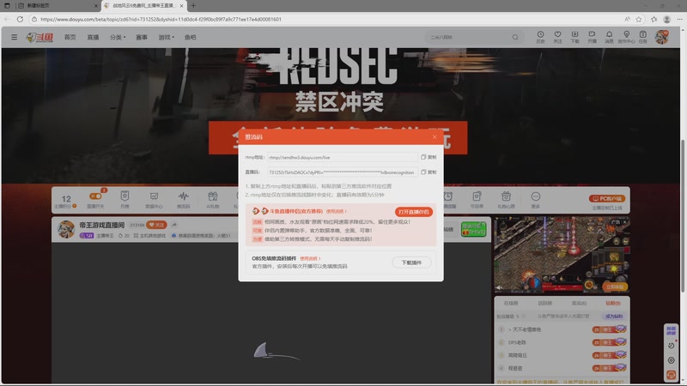The width and height of the screenshot is (687, 386).
Task: Open 节目单 icon in streamer toolbar
Action: [x=477, y=199]
